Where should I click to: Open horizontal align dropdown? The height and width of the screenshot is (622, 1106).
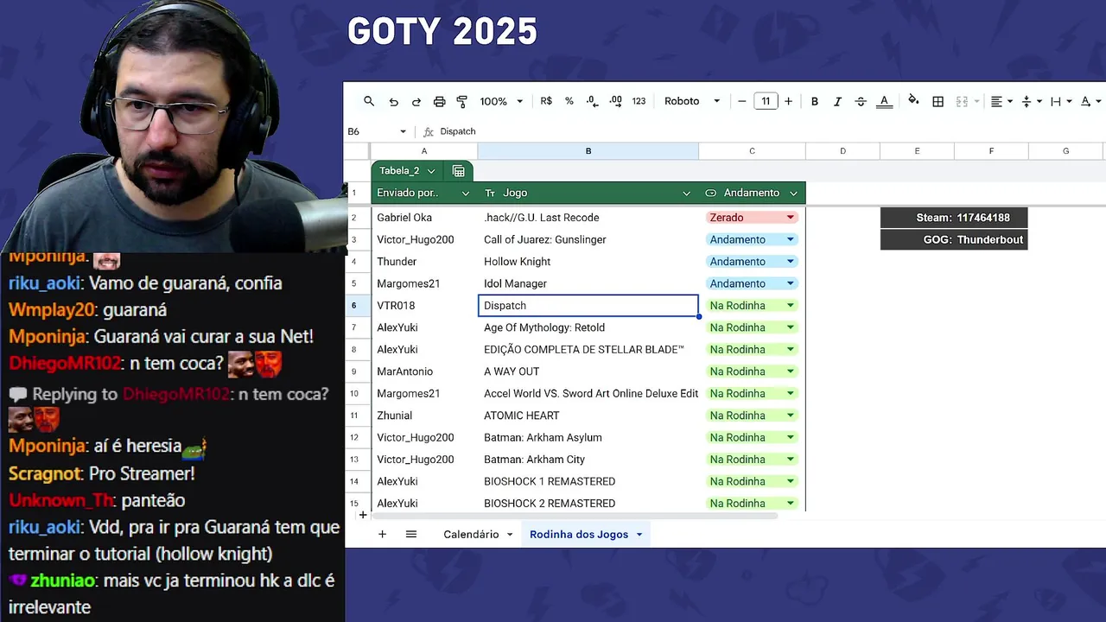click(1001, 101)
